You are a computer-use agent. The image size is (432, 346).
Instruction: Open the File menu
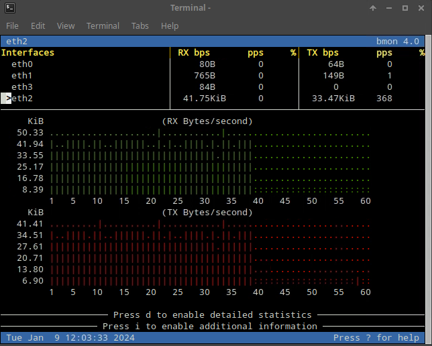tap(13, 25)
